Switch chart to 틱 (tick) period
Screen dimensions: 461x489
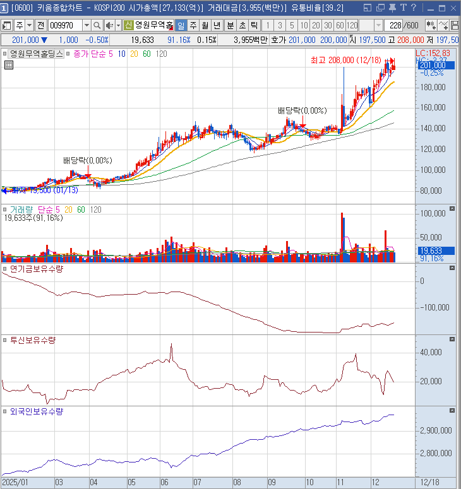pyautogui.click(x=253, y=25)
